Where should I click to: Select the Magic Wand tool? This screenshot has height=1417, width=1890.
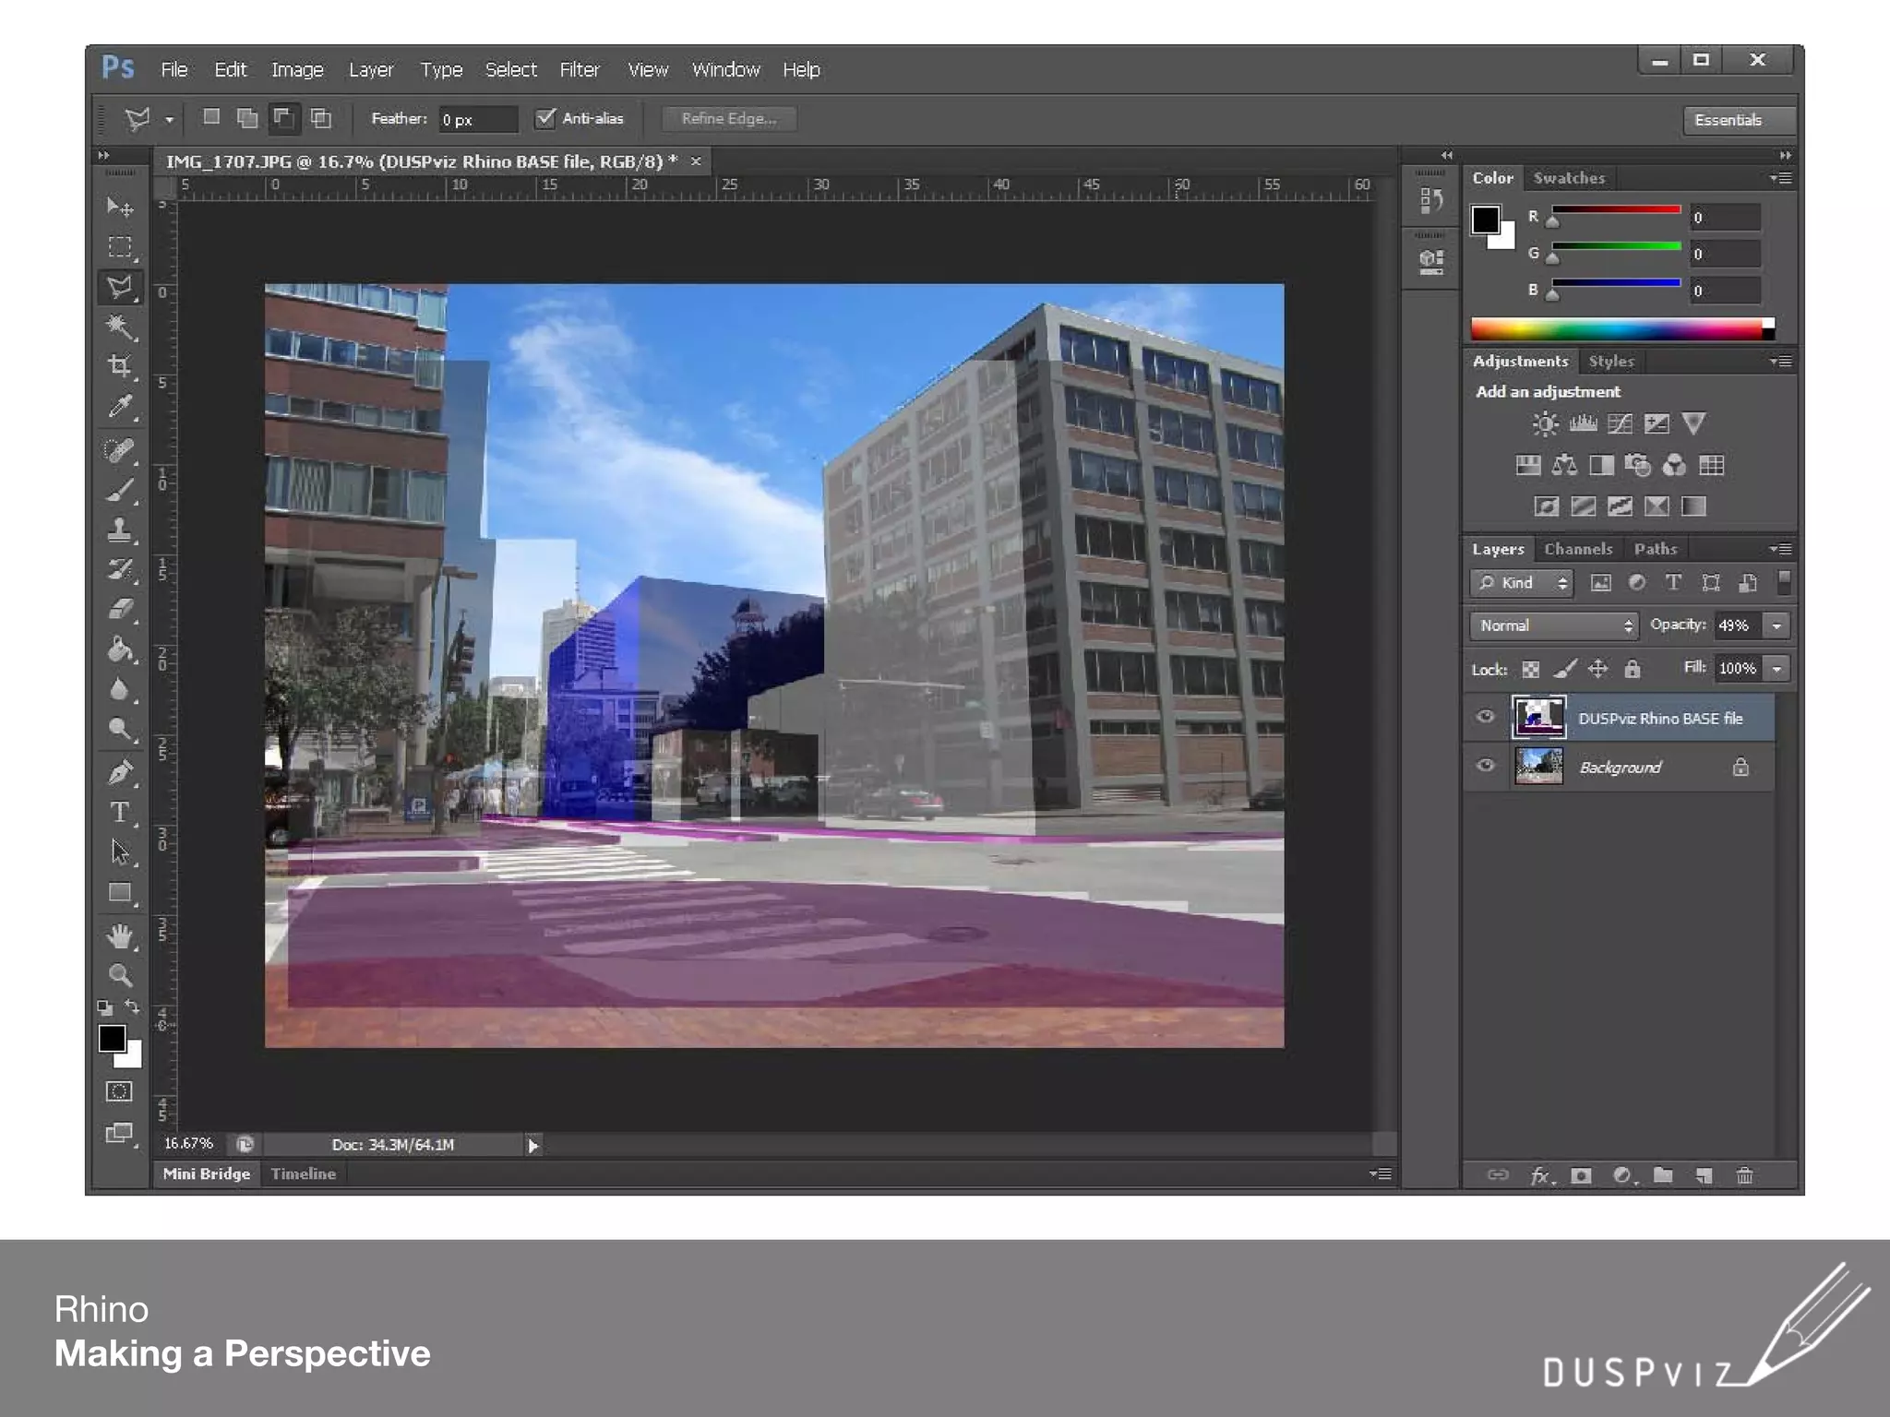pos(120,327)
